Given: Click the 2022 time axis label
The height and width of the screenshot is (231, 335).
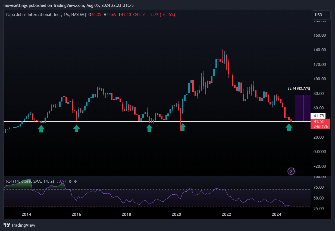Looking at the screenshot, I should 226,214.
